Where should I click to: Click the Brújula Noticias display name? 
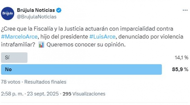[36, 10]
